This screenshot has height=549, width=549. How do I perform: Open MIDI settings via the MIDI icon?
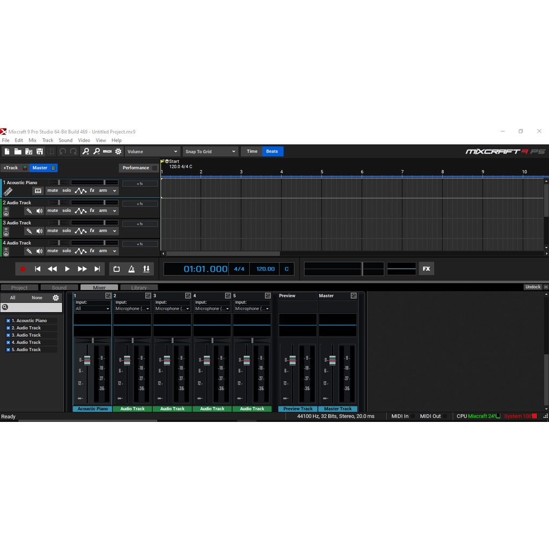(x=107, y=152)
